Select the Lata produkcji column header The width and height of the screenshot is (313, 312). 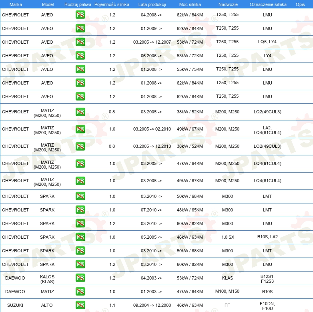(x=152, y=4)
